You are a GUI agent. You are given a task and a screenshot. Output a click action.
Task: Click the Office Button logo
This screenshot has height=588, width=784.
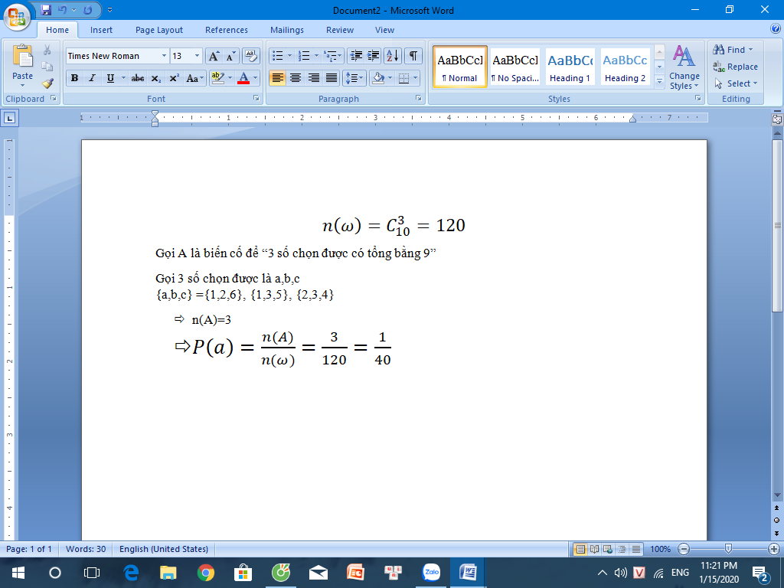point(17,17)
